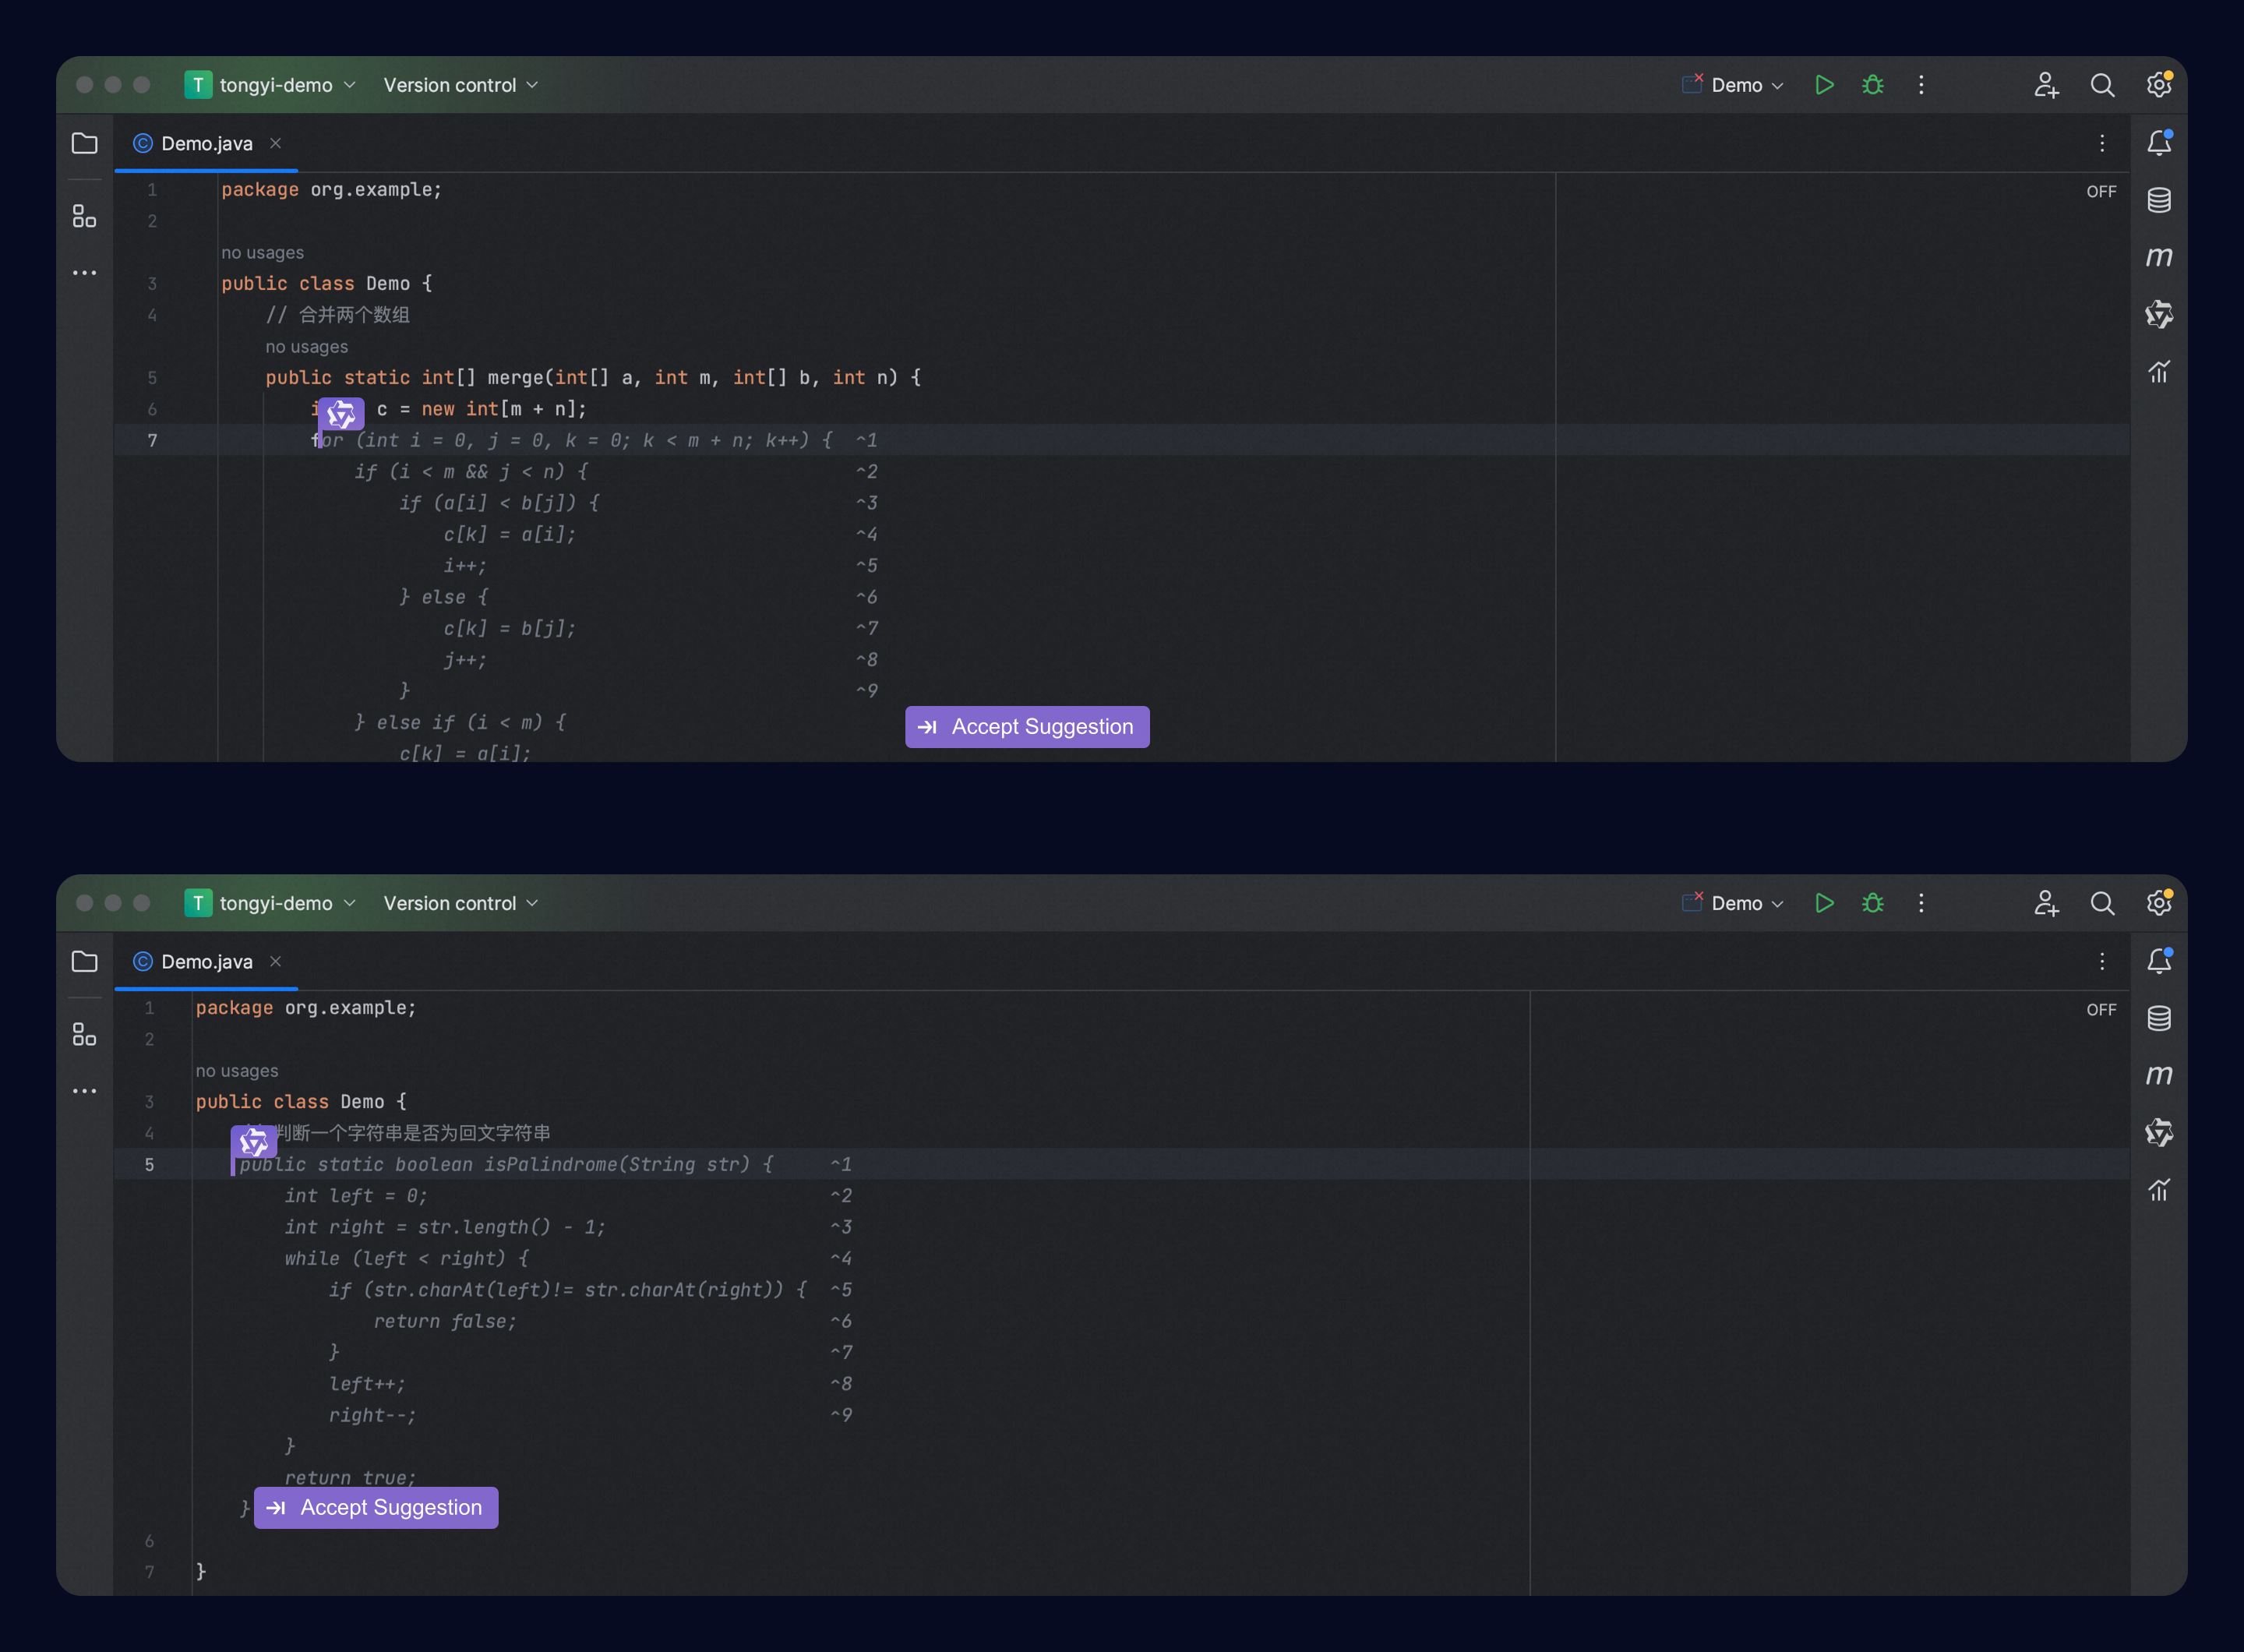Click Accept Suggestion button in top window

[1027, 727]
